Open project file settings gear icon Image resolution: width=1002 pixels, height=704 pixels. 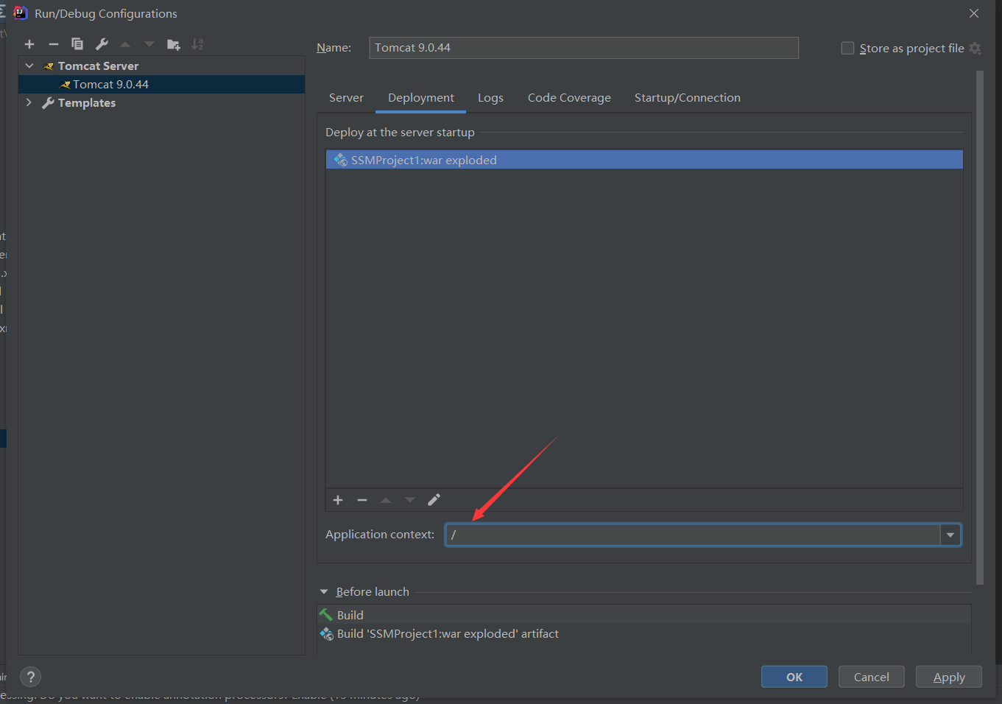point(975,49)
